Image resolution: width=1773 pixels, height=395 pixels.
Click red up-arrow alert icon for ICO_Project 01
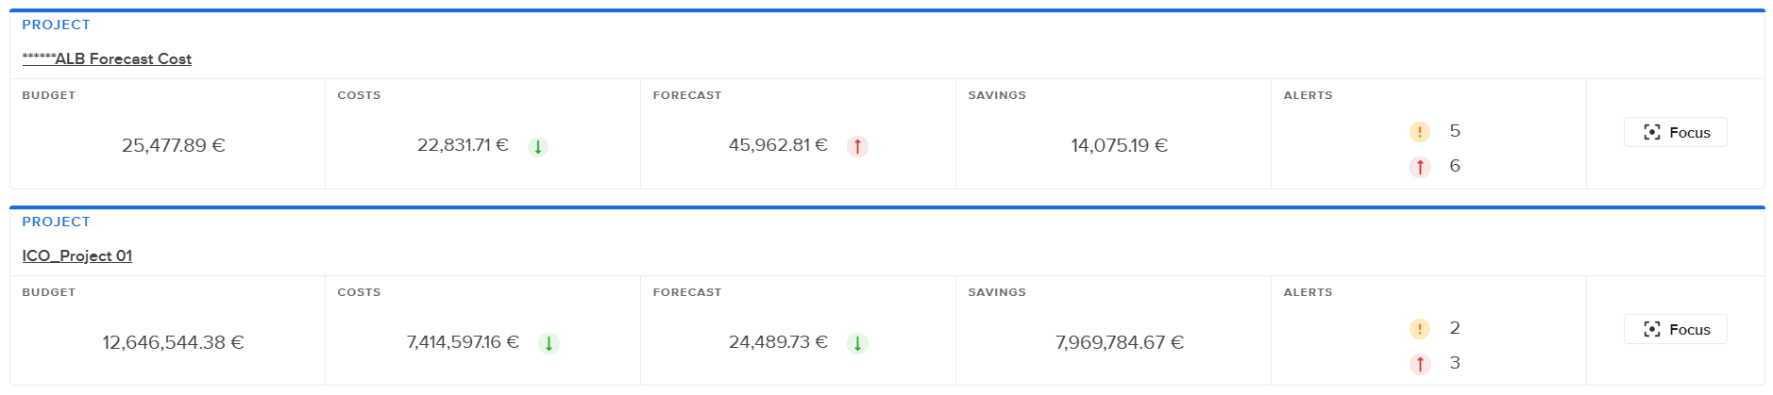[1420, 364]
